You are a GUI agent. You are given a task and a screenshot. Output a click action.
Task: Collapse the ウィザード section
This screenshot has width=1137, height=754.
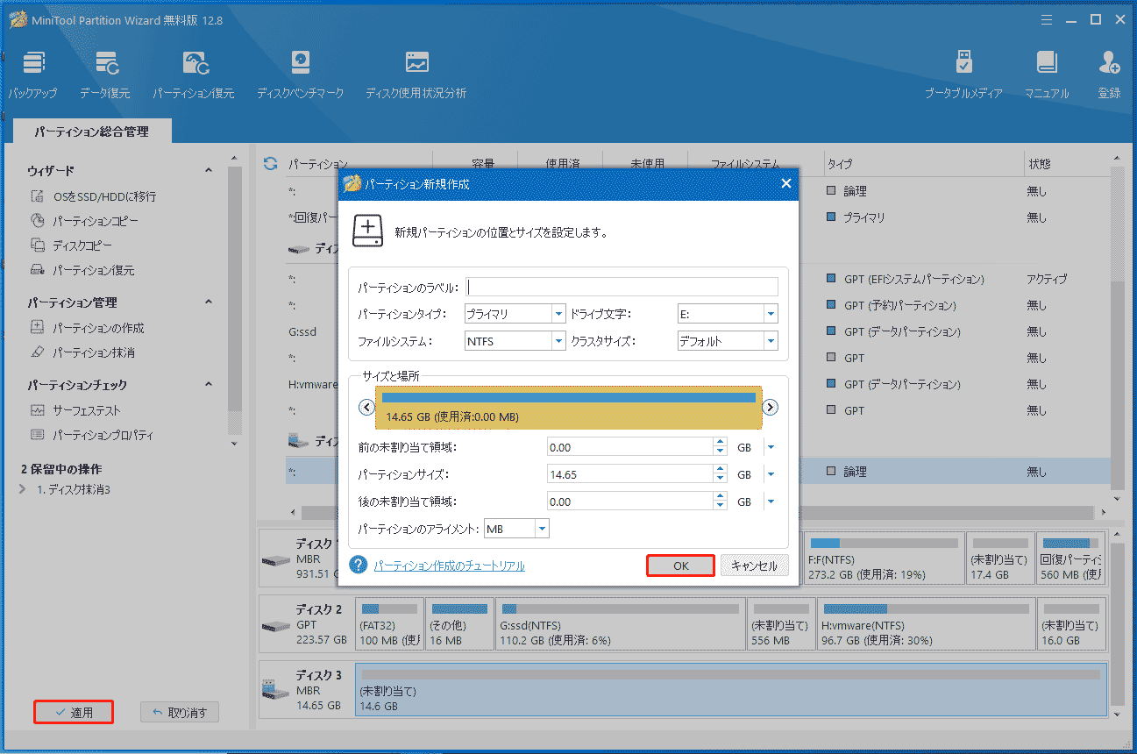(x=209, y=170)
